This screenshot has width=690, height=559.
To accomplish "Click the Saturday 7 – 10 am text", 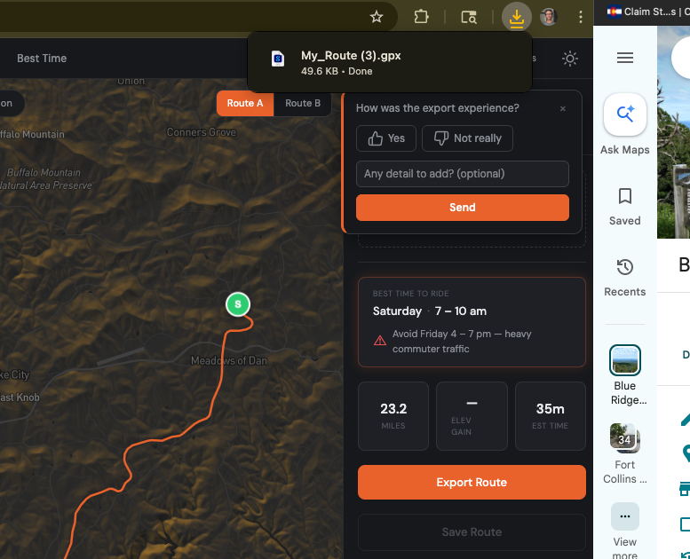I will (x=430, y=311).
